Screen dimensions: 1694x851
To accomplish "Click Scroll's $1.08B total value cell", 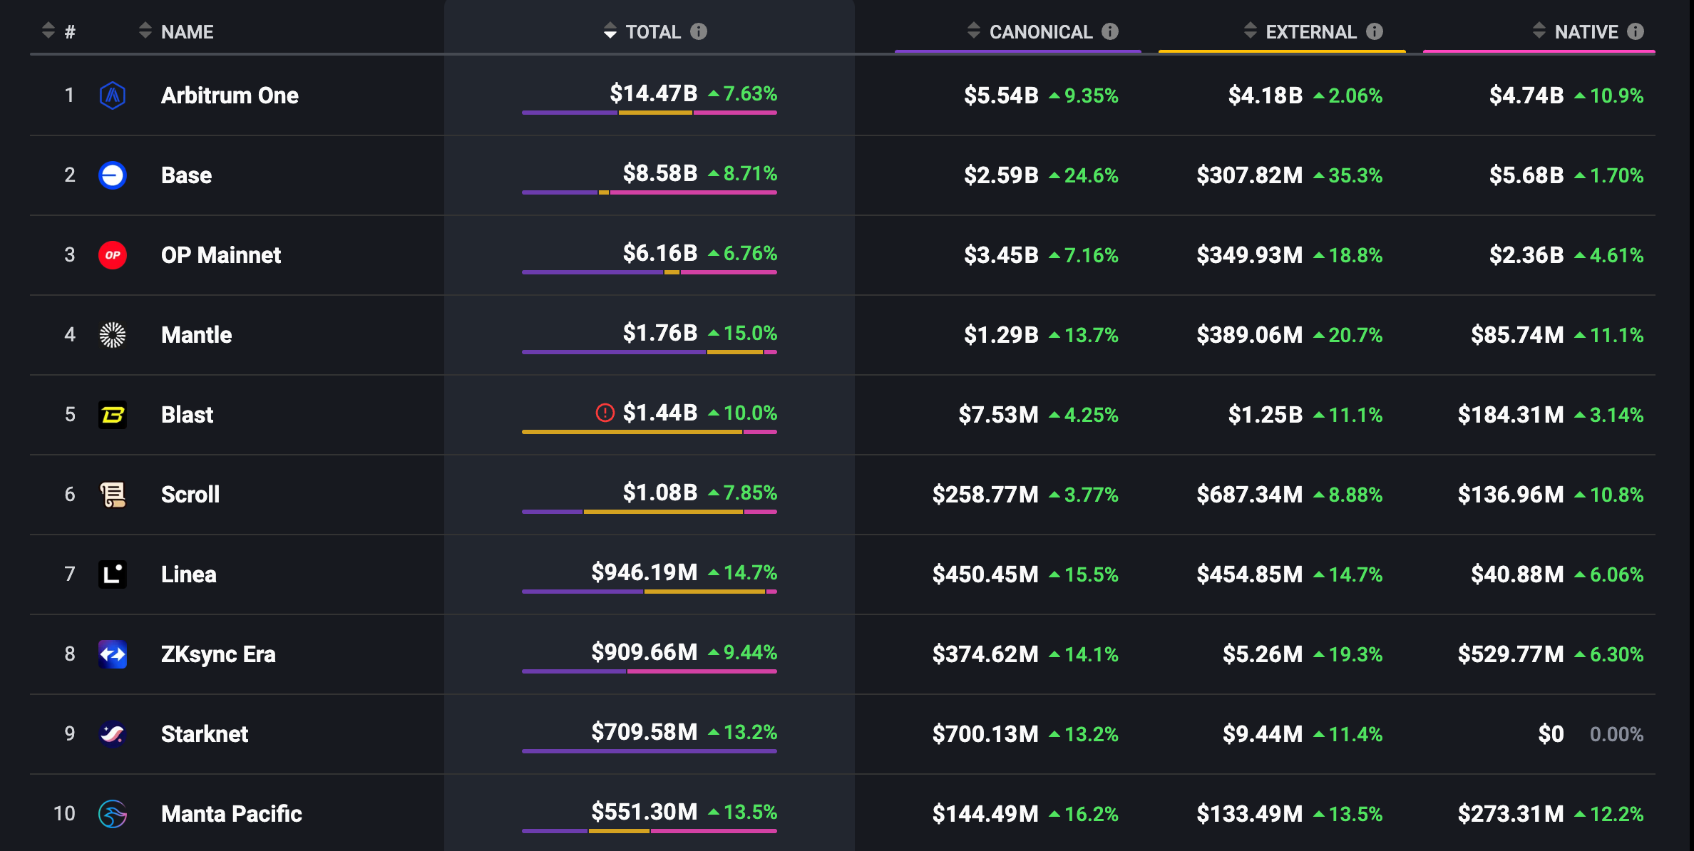I will 659,492.
